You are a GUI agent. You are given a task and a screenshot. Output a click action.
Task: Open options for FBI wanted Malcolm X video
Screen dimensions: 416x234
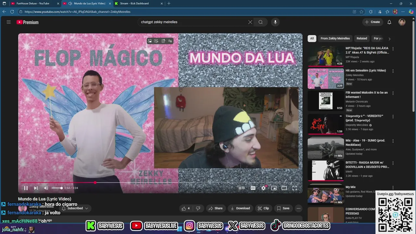(393, 93)
